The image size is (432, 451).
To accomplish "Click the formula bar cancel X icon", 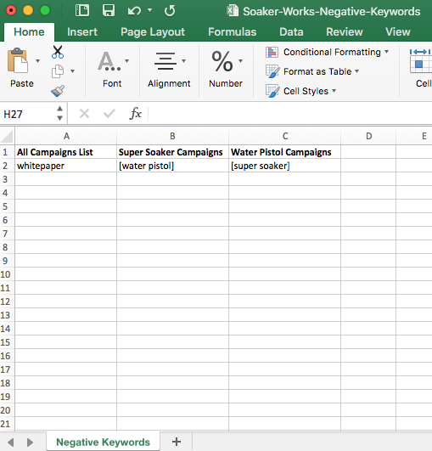I will click(x=84, y=113).
